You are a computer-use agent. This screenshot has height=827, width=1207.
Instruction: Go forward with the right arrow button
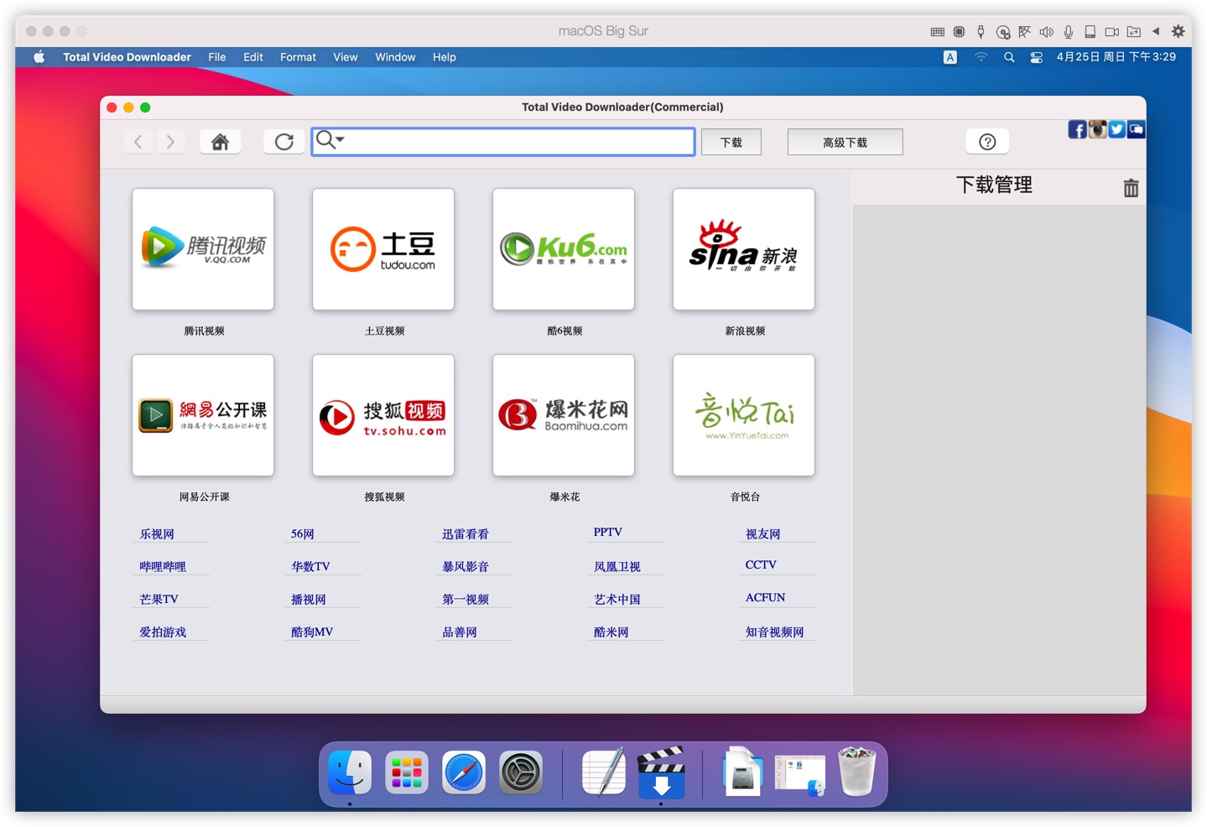(170, 142)
